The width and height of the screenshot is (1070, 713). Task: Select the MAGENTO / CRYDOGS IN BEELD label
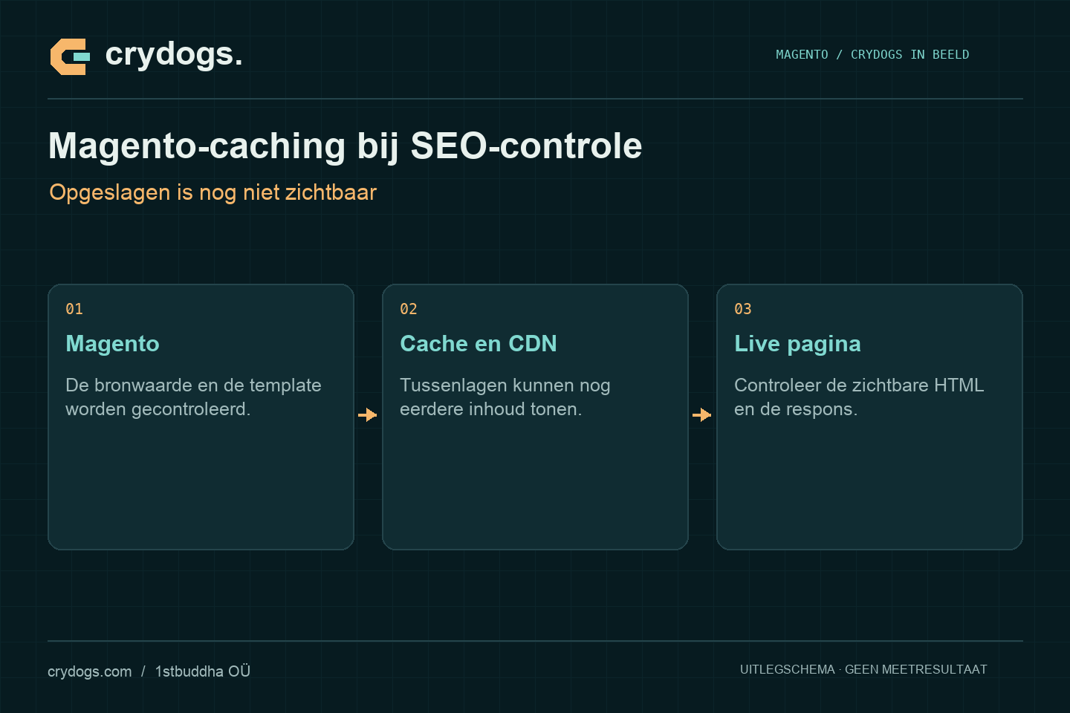pyautogui.click(x=872, y=55)
